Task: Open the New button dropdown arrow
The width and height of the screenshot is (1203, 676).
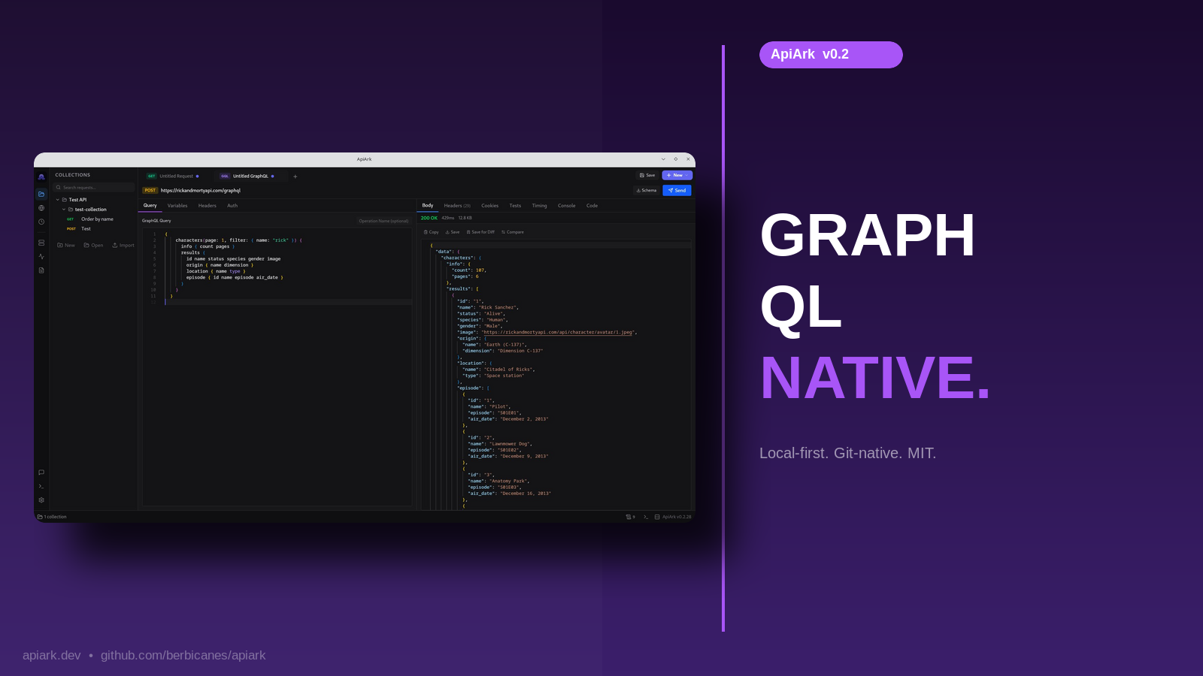Action: click(x=687, y=175)
